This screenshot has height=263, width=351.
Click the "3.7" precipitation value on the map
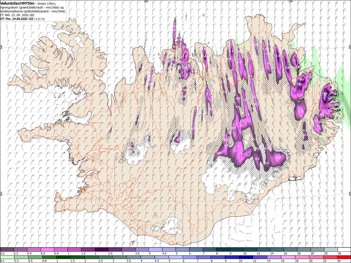pos(303,79)
